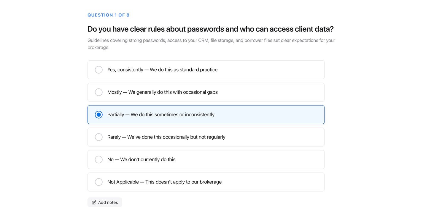
Task: Select the 'Not Applicable' radio circle
Action: (99, 182)
